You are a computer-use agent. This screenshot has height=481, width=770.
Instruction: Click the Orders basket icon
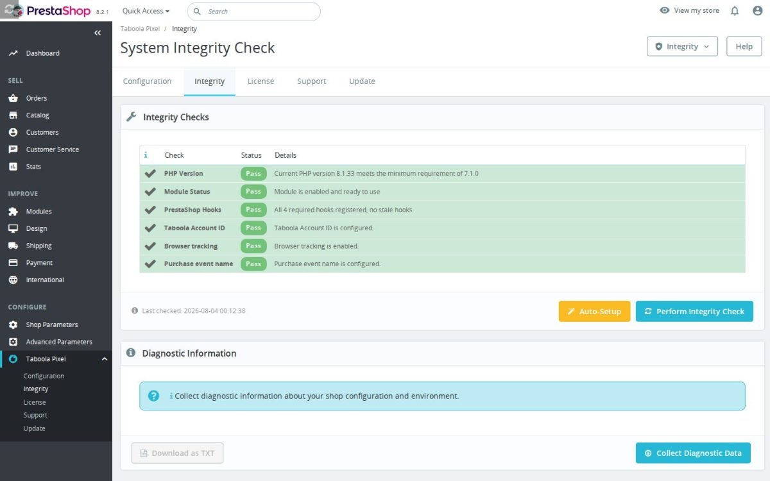pyautogui.click(x=13, y=98)
